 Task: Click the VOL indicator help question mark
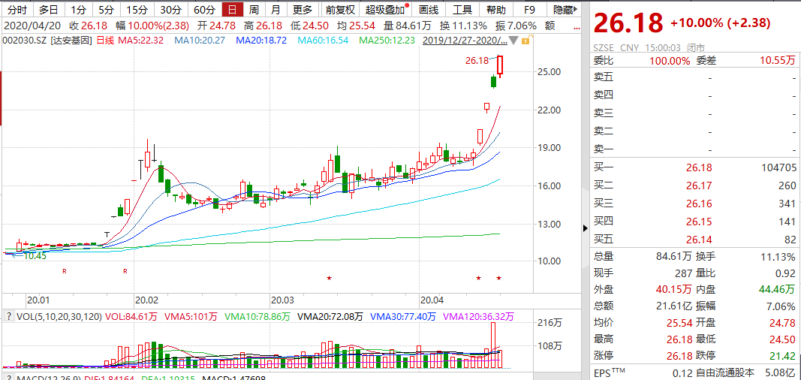tap(8, 316)
